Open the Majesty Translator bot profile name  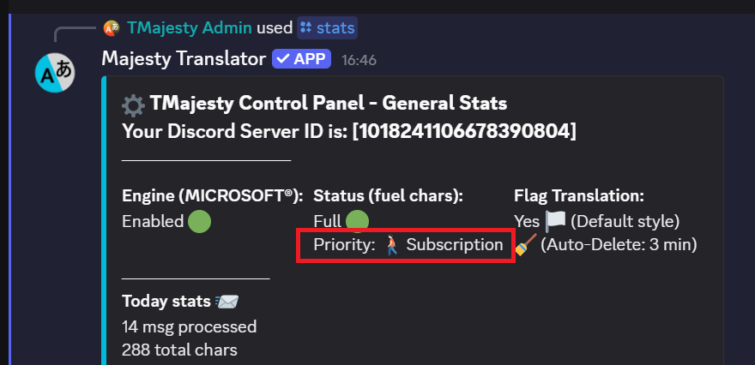click(x=184, y=59)
